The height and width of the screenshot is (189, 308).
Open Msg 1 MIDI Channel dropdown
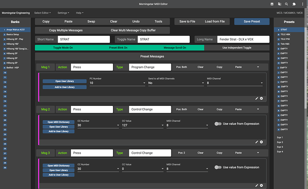pyautogui.click(x=234, y=83)
